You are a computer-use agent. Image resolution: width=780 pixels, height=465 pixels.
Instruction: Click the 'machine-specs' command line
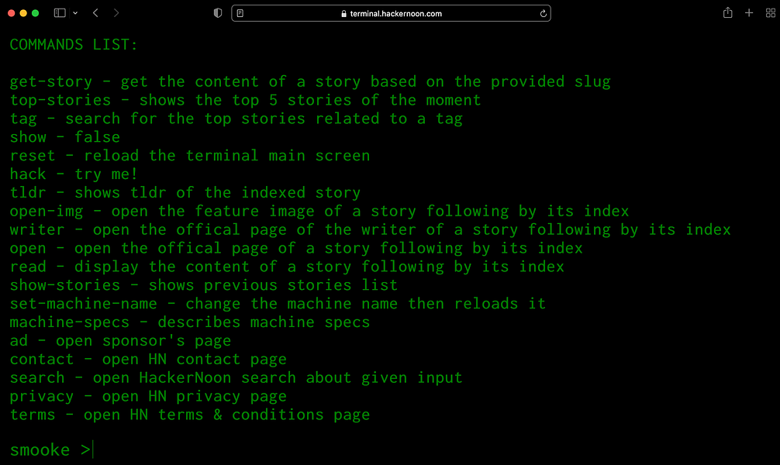[190, 322]
